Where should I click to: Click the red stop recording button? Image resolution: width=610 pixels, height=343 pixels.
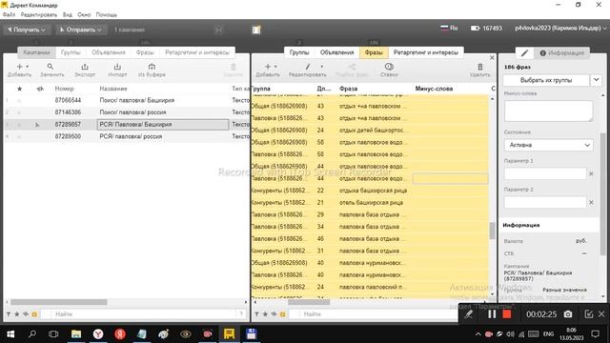pos(506,313)
